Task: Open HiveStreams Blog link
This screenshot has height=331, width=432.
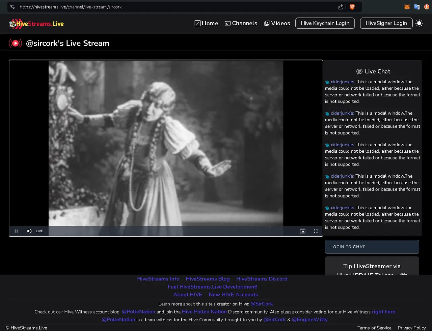Action: point(208,279)
